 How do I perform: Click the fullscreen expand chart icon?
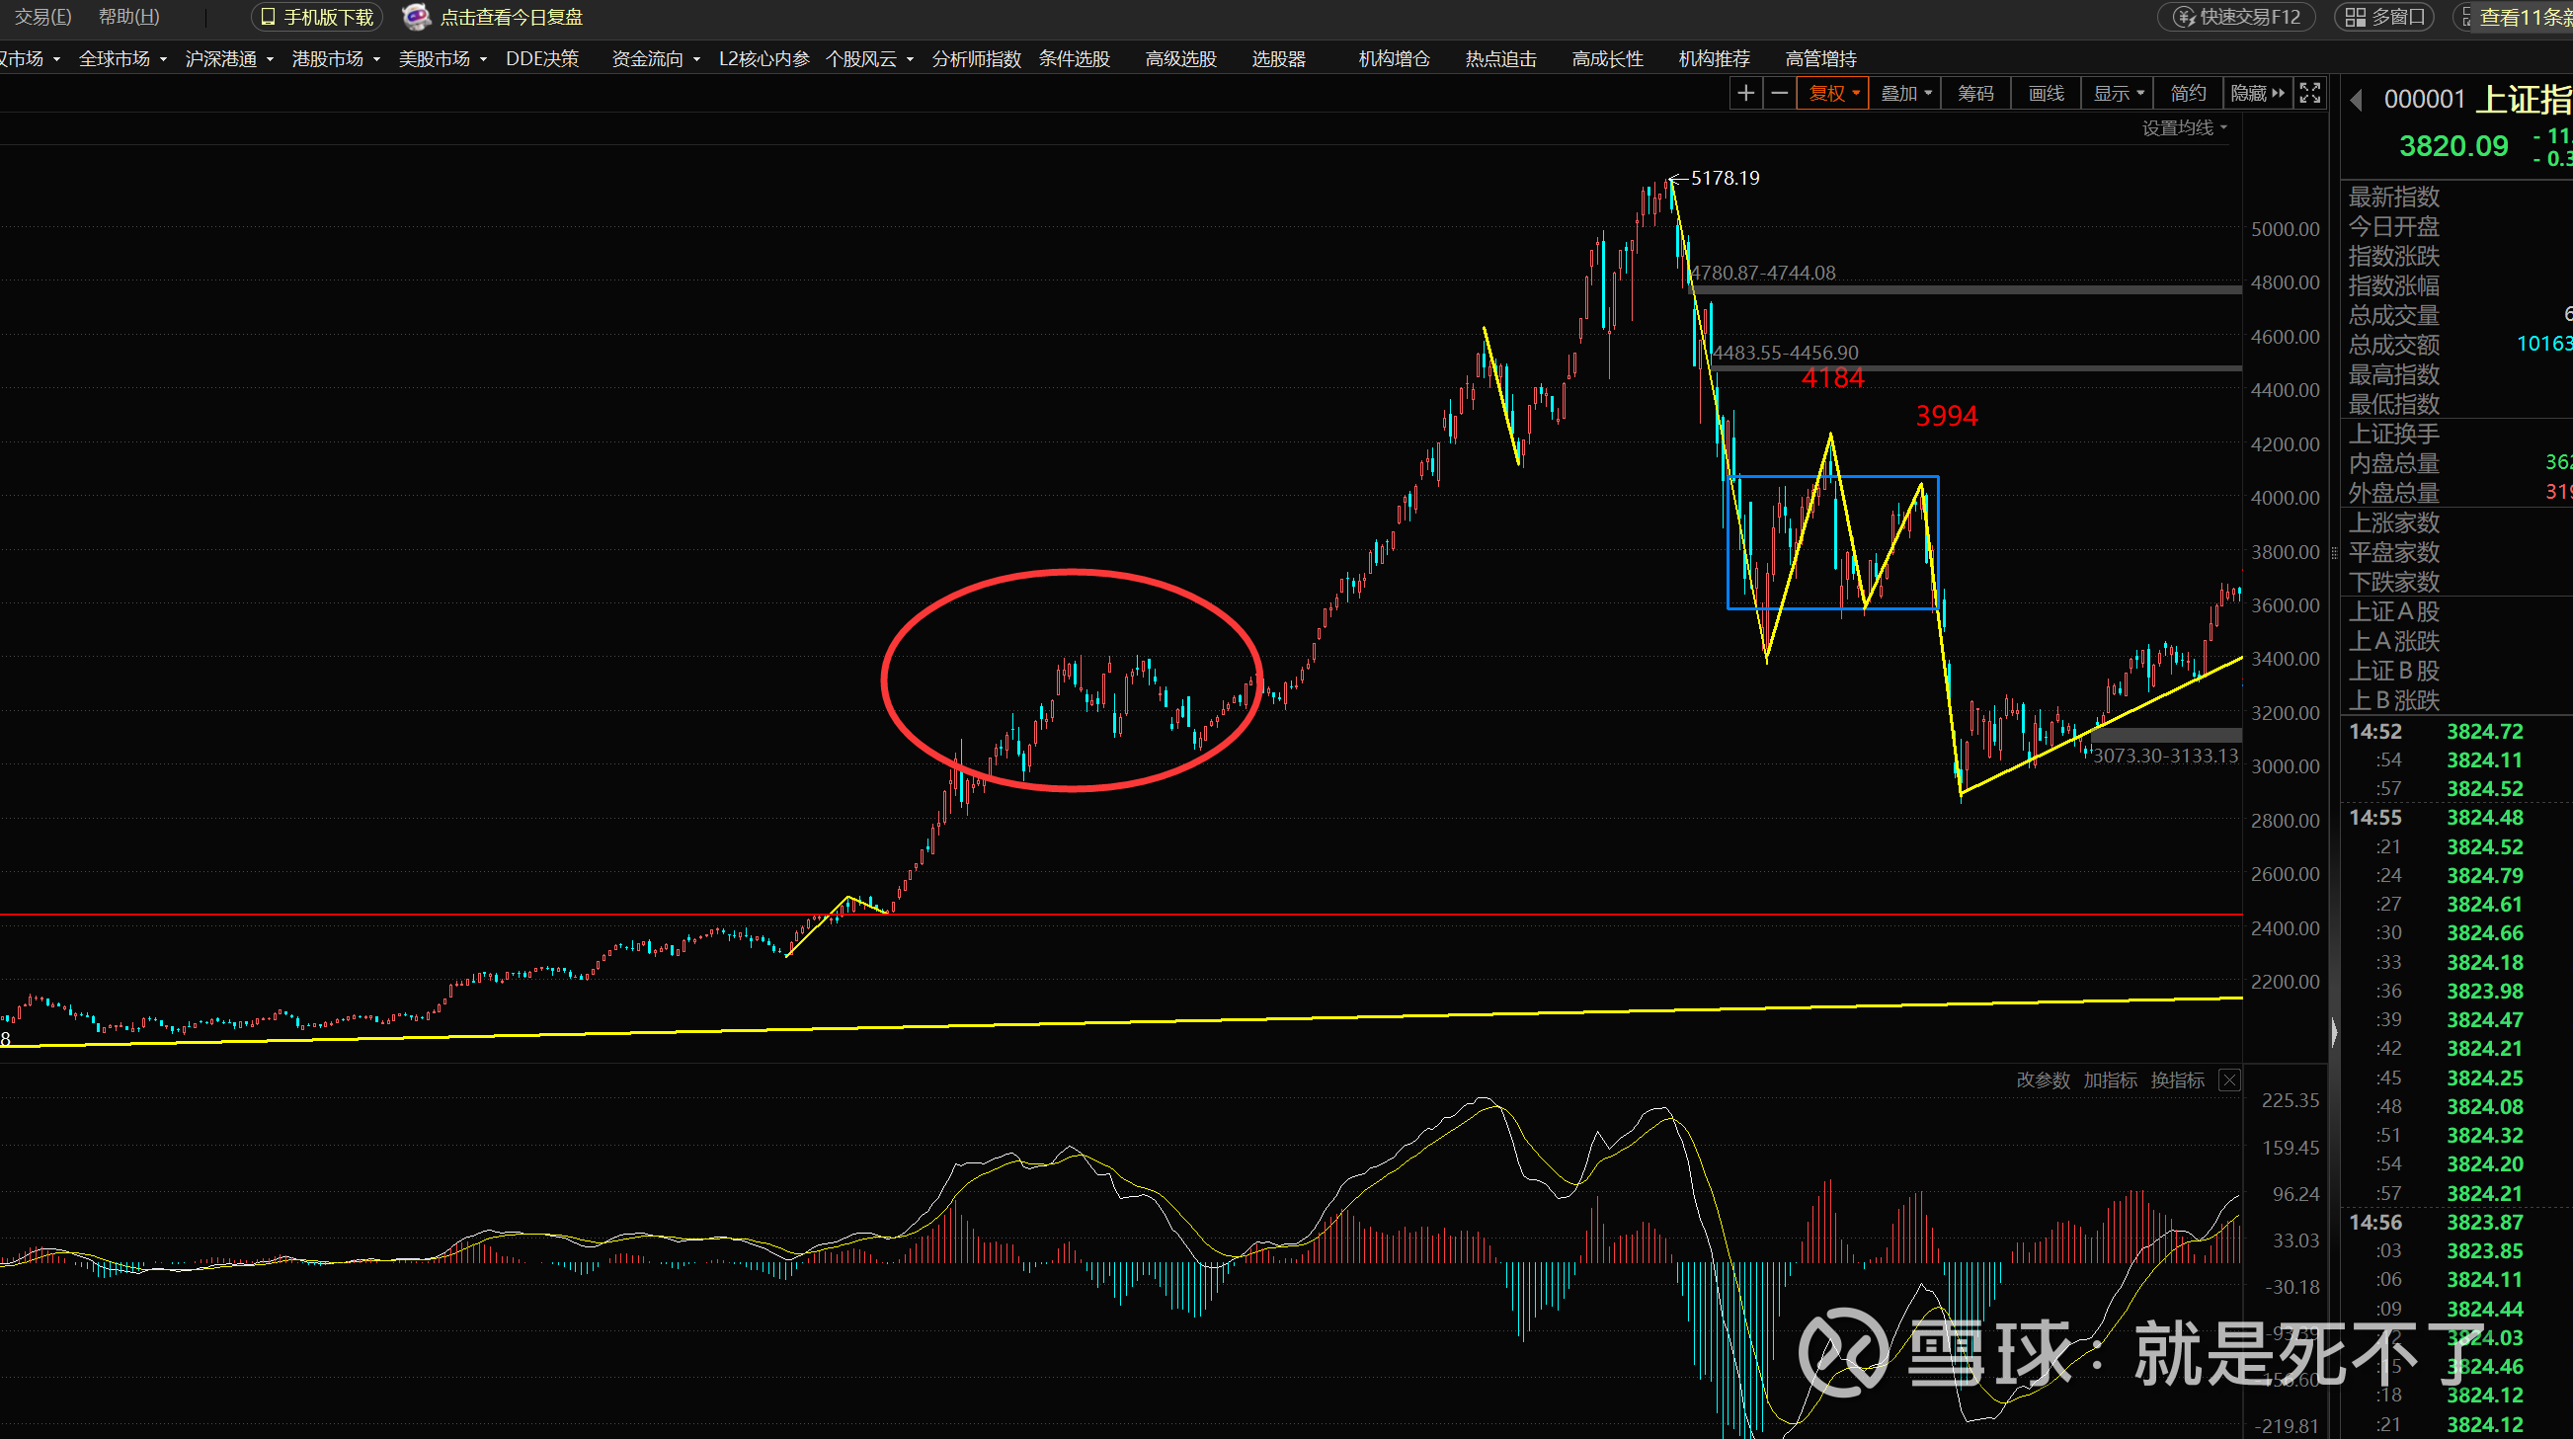coord(2309,93)
